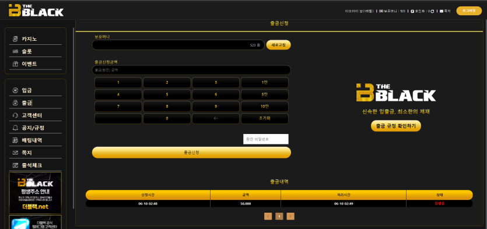487x229 pixels.
Task: Open the 이벤트 gift box icon
Action: (x=15, y=64)
